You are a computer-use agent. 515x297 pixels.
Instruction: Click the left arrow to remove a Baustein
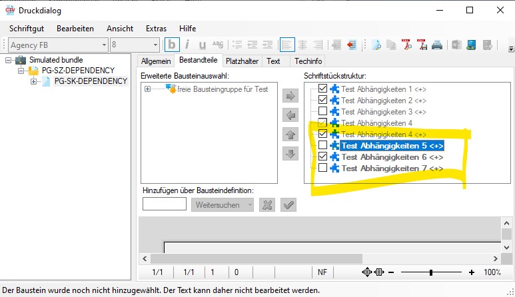(290, 115)
